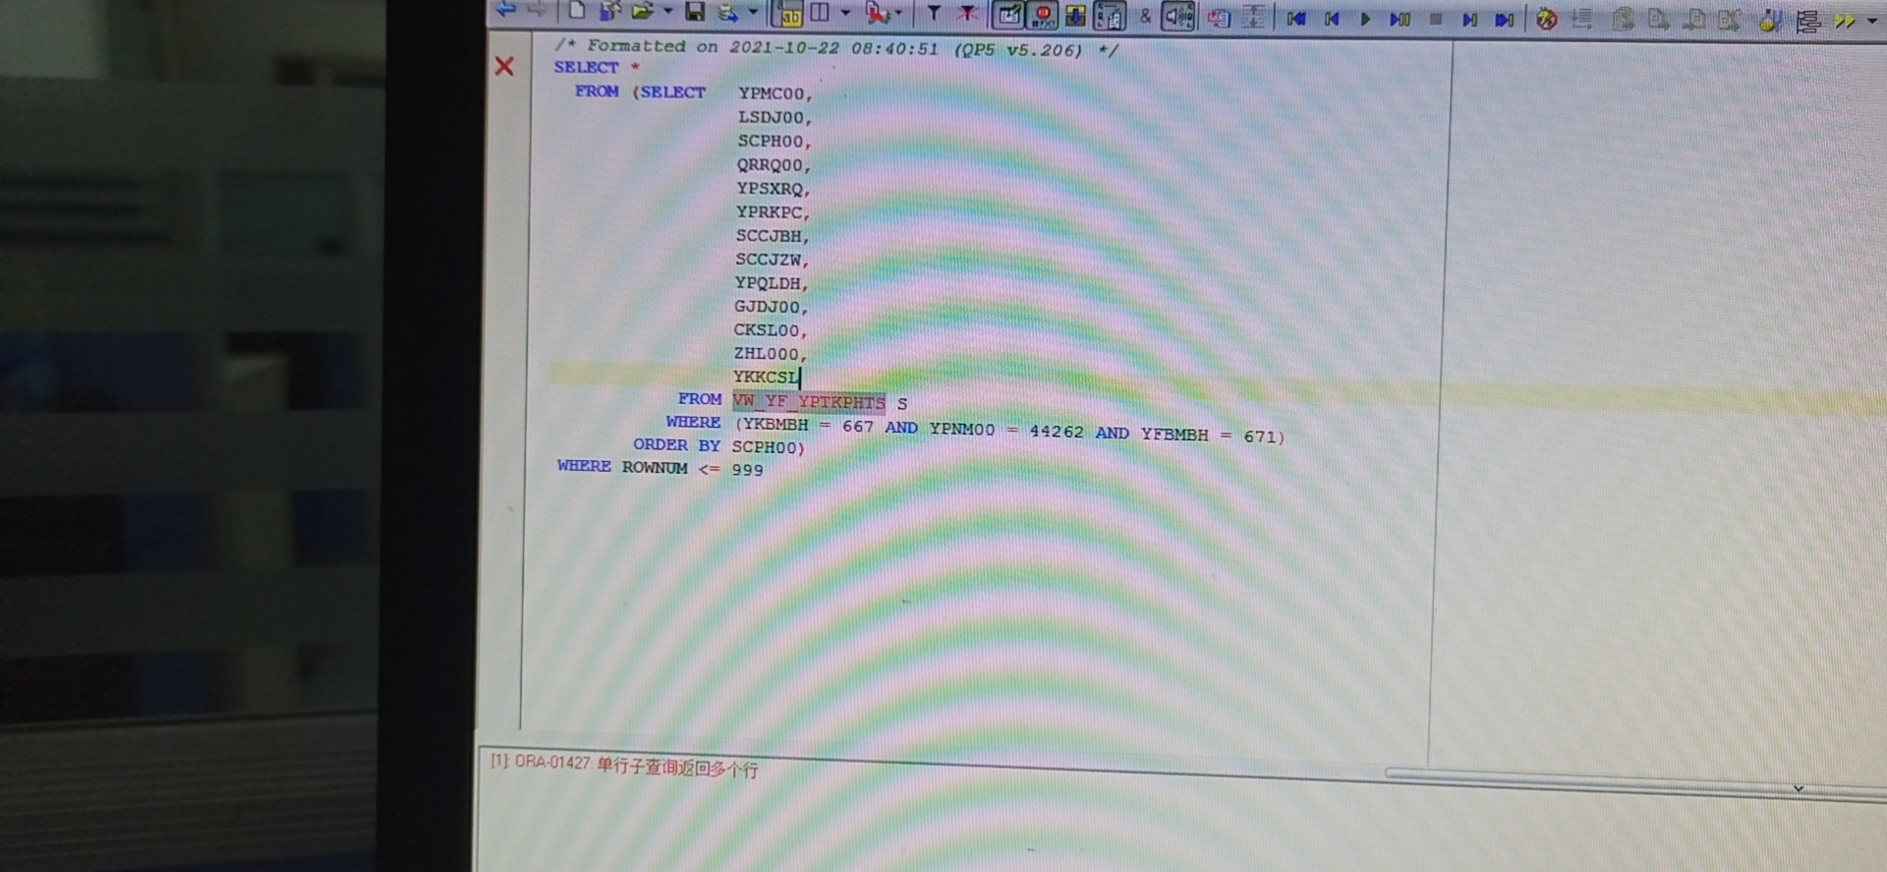
Task: Expand the dropdown next to open folder
Action: point(667,12)
